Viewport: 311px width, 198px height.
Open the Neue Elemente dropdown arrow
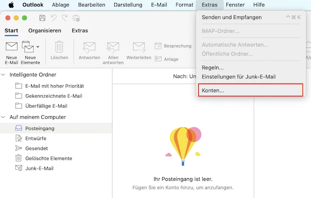point(38,47)
